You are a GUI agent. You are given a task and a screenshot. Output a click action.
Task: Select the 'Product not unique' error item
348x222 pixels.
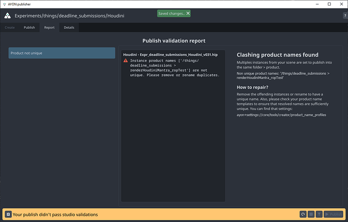62,53
